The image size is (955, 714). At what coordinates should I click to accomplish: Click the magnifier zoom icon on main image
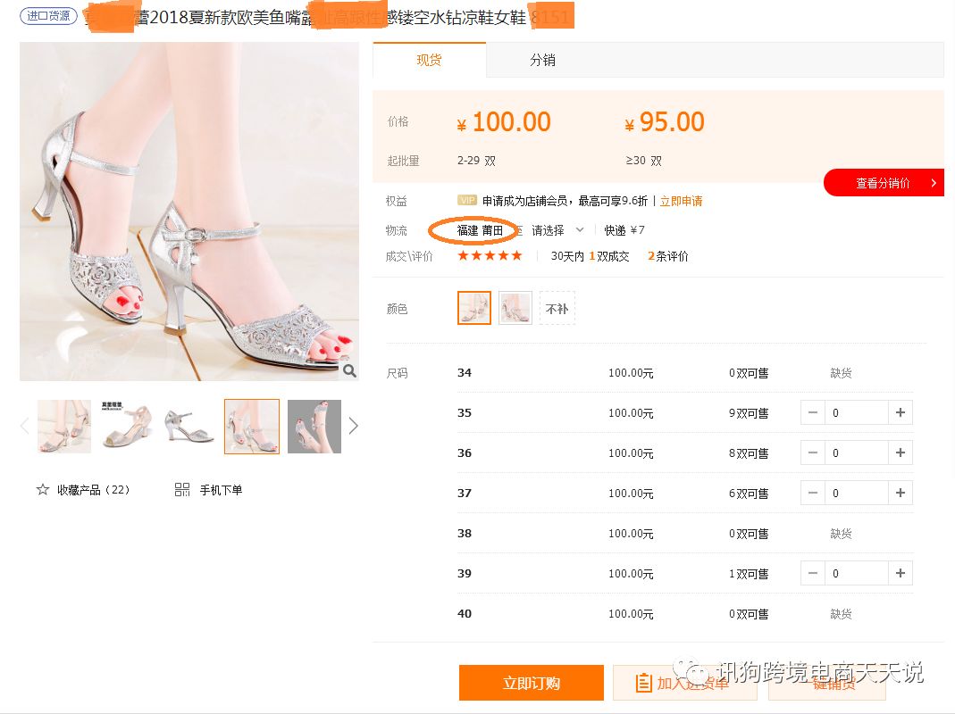[x=349, y=370]
